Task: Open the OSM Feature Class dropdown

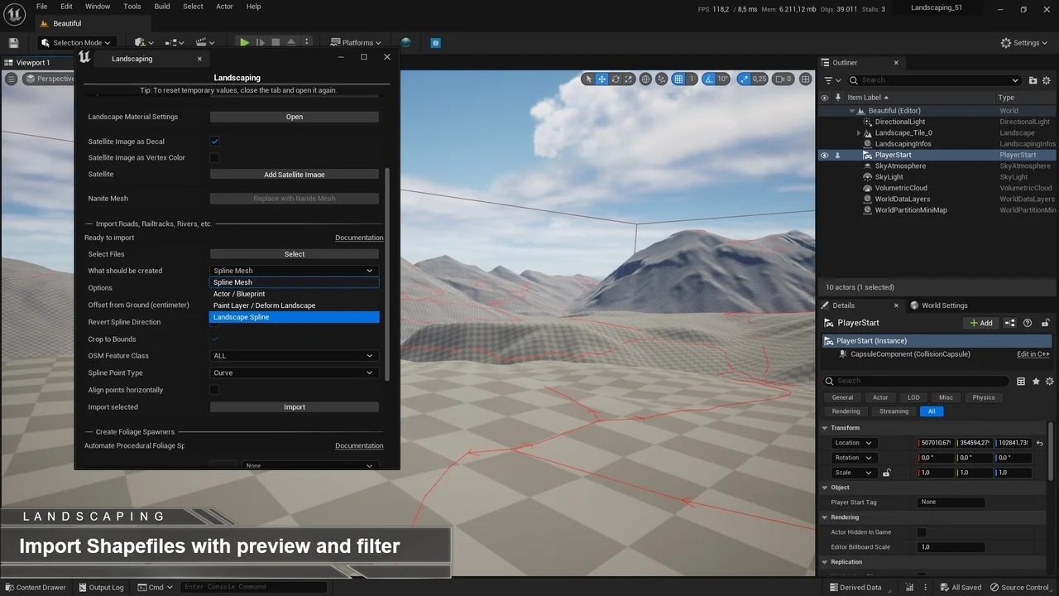Action: 294,356
